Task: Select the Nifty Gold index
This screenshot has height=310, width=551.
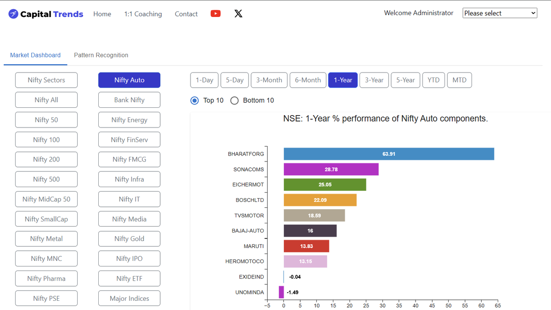Action: [x=129, y=238]
